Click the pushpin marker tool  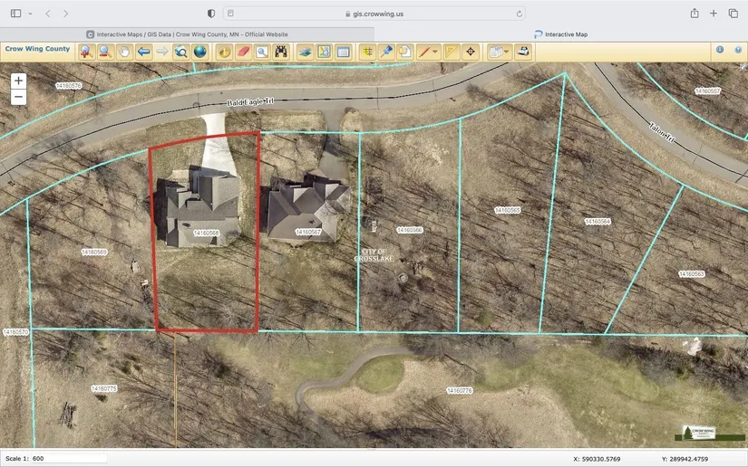pos(386,52)
